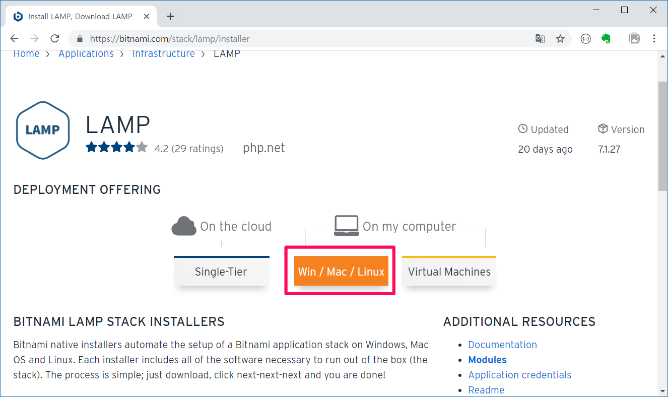Click the large LAMP page title
This screenshot has width=668, height=397.
click(x=118, y=125)
